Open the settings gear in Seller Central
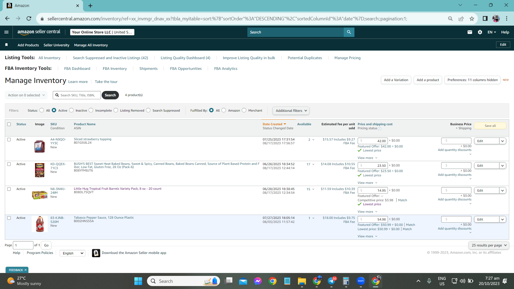Image resolution: width=514 pixels, height=289 pixels. [x=480, y=32]
